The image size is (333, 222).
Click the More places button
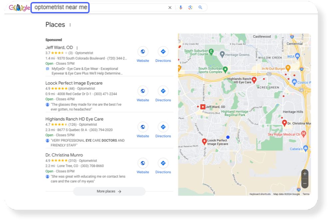coord(109,191)
